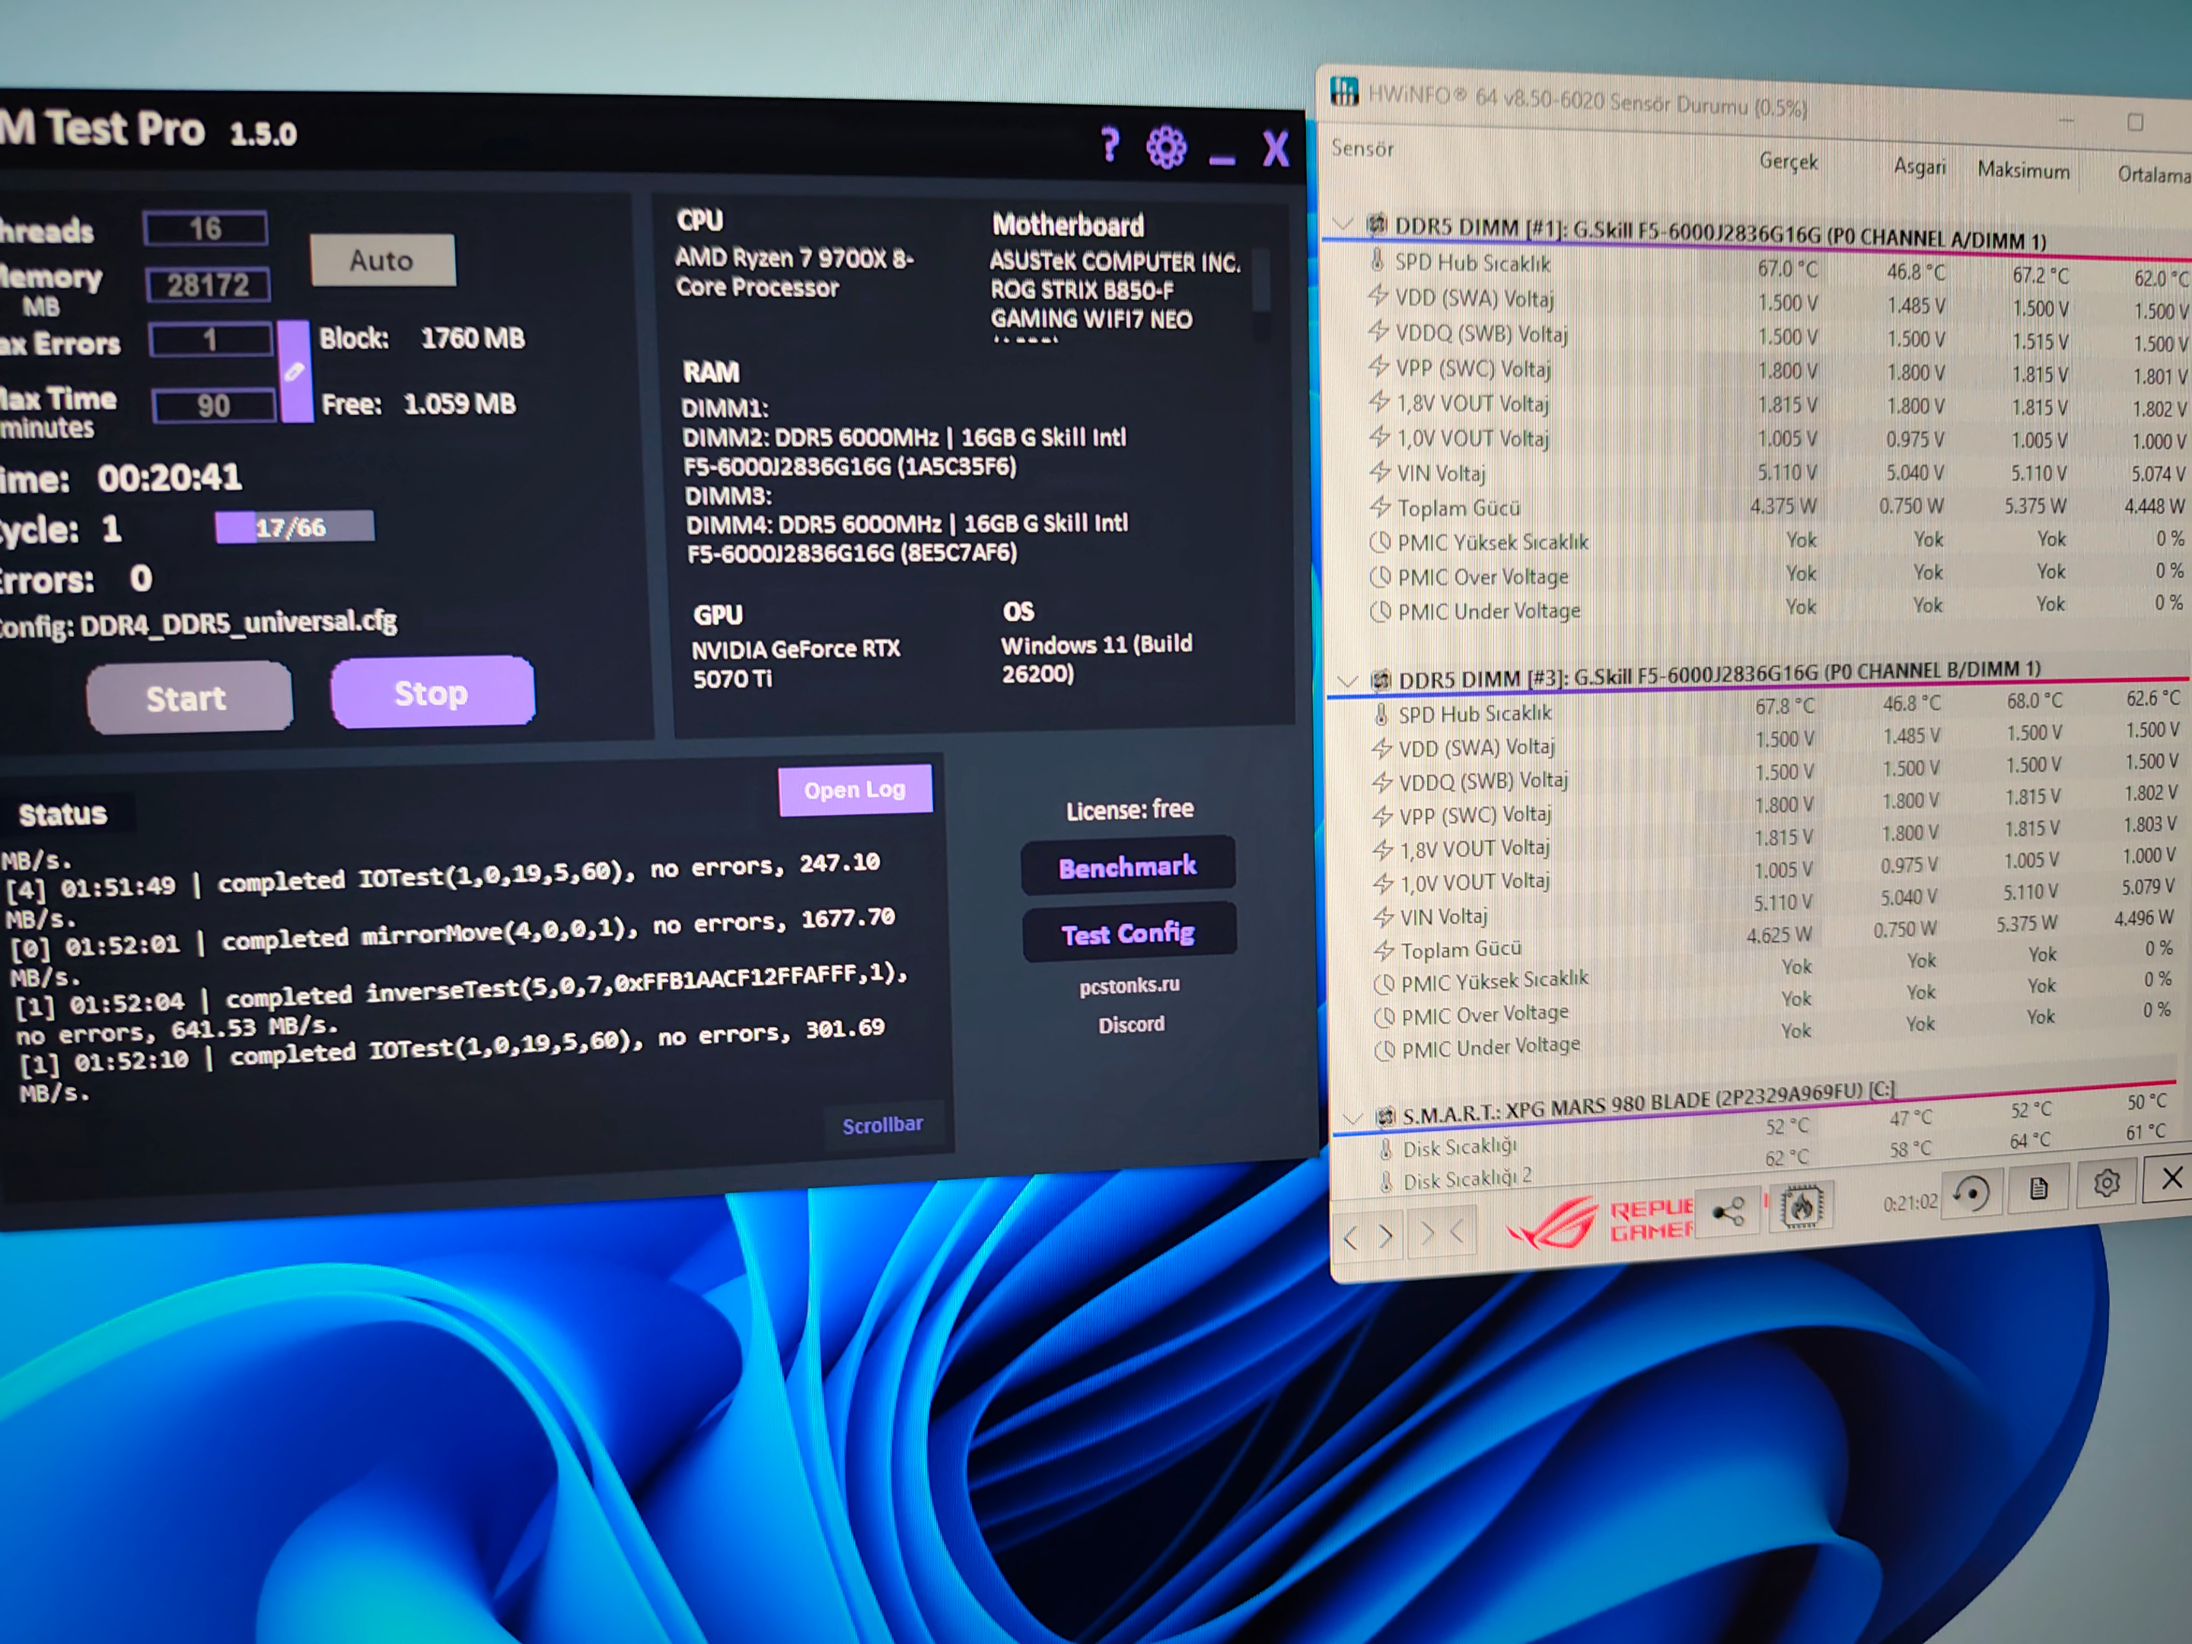Click lightning icon of DIMM #1 Toplam Gücü
The width and height of the screenshot is (2192, 1644).
(1381, 508)
